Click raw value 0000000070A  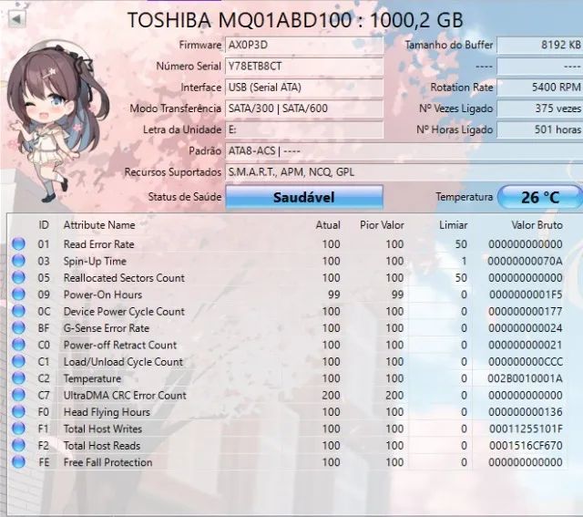pos(525,262)
